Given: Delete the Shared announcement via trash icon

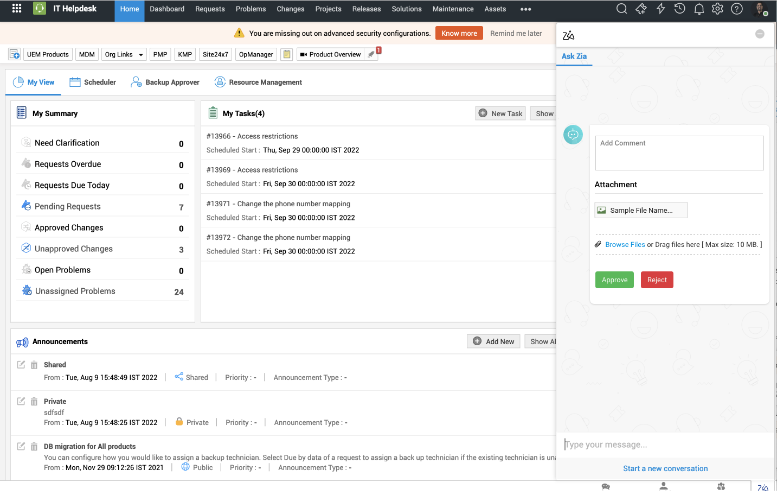Looking at the screenshot, I should [34, 365].
